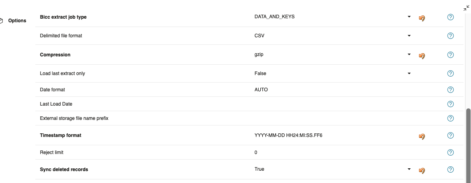The height and width of the screenshot is (183, 471).
Task: Show help for Delimited file format
Action: point(450,36)
